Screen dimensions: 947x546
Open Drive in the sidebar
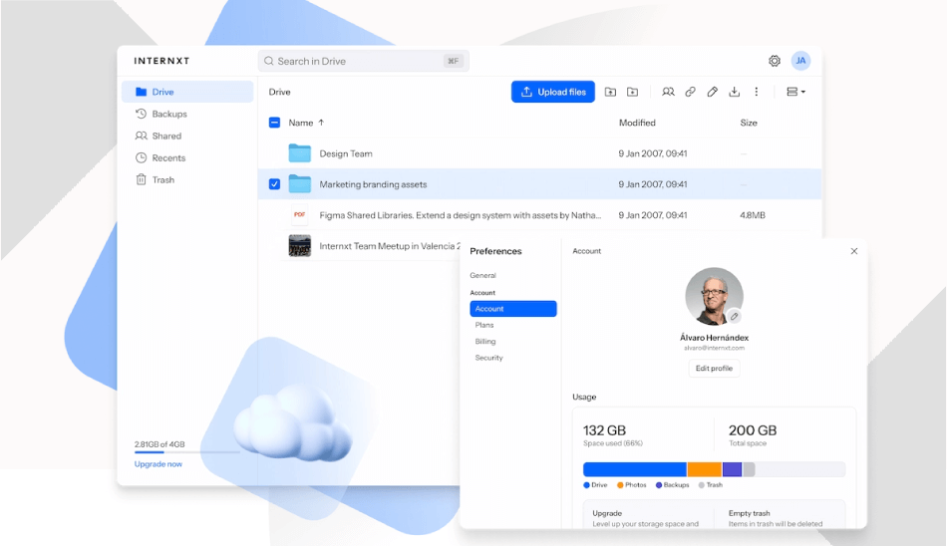[x=187, y=92]
